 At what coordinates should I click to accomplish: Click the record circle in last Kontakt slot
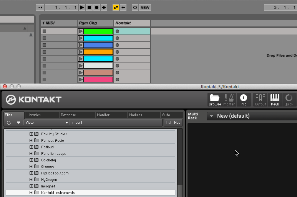click(118, 79)
